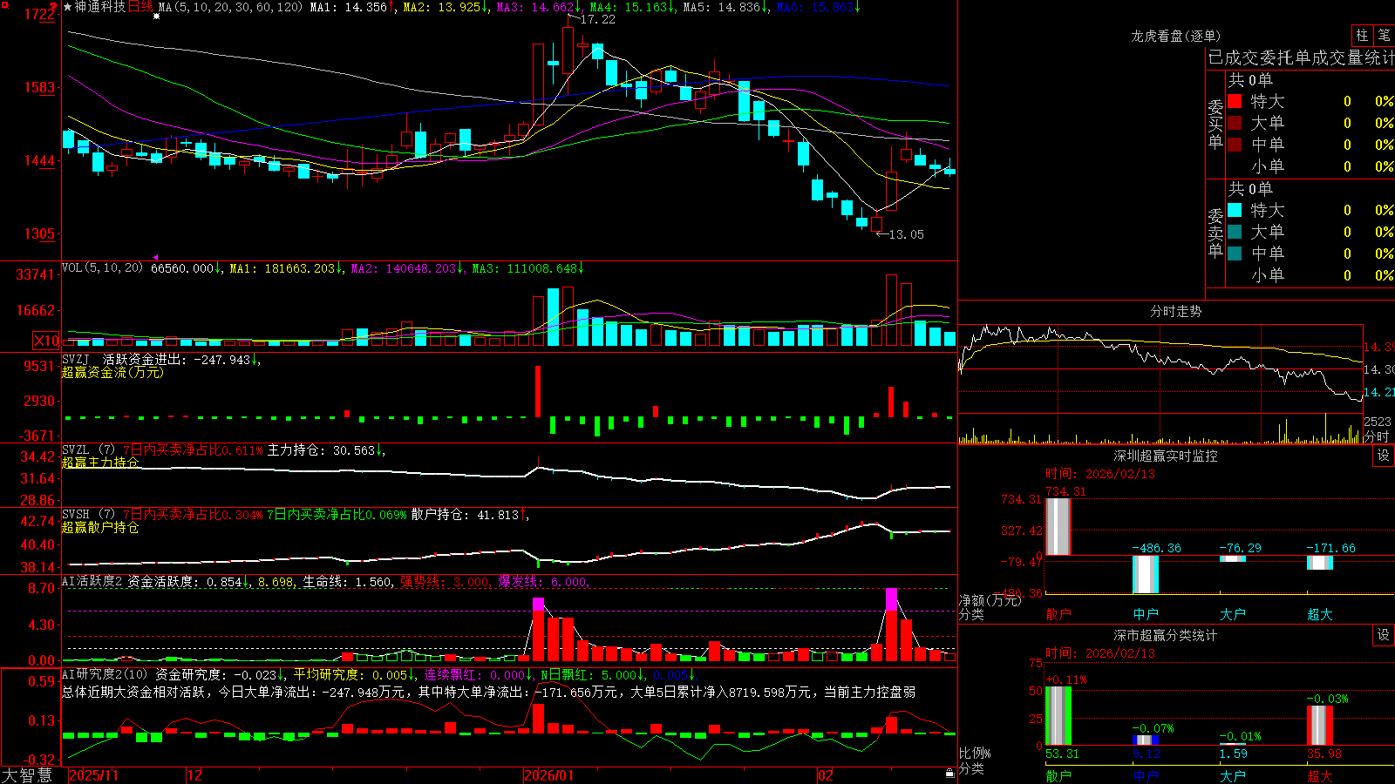This screenshot has width=1395, height=784.
Task: Click the AI研究度2(10) indicator name
Action: (105, 674)
